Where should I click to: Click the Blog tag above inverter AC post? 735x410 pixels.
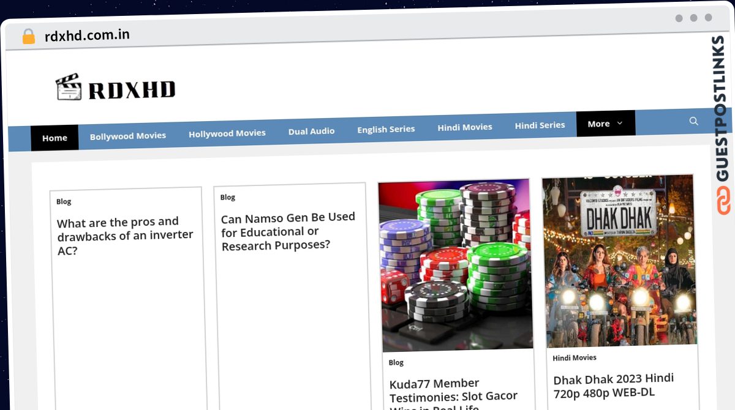64,201
